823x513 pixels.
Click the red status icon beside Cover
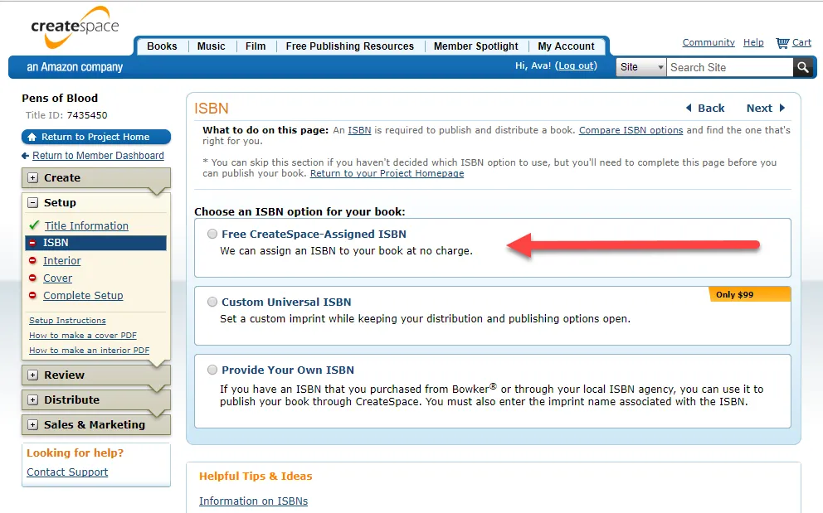(x=32, y=278)
